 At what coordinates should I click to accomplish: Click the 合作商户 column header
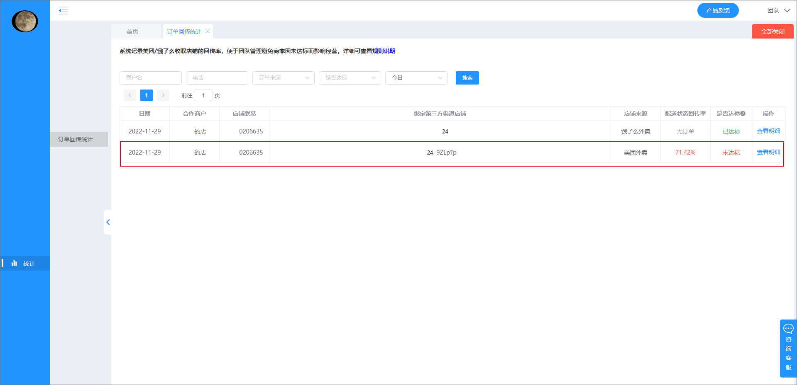coord(194,114)
